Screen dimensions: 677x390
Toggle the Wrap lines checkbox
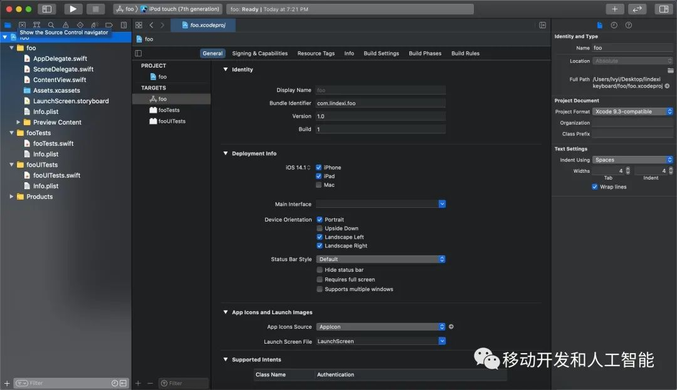pos(594,187)
